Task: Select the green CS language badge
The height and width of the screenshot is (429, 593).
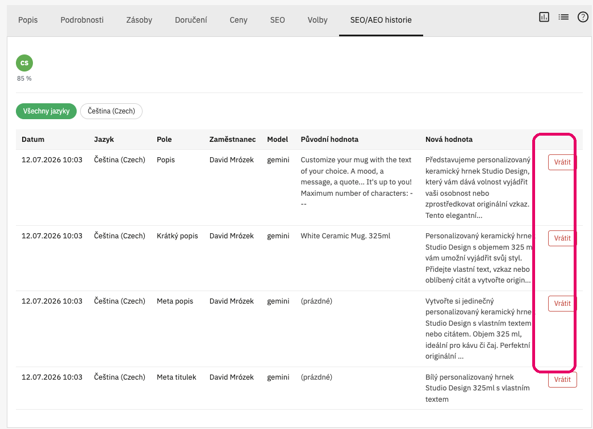Action: (24, 63)
